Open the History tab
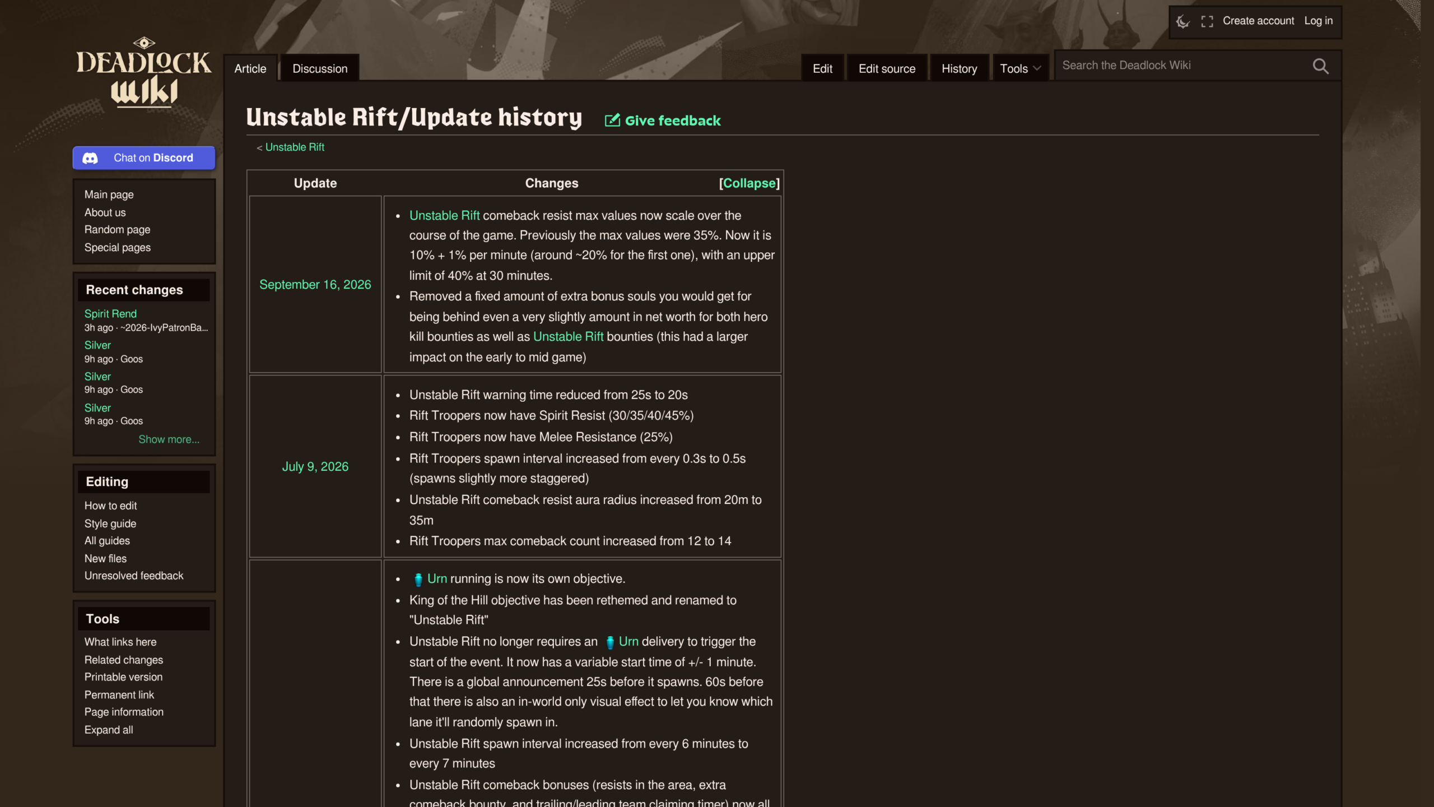Image resolution: width=1434 pixels, height=807 pixels. (959, 68)
